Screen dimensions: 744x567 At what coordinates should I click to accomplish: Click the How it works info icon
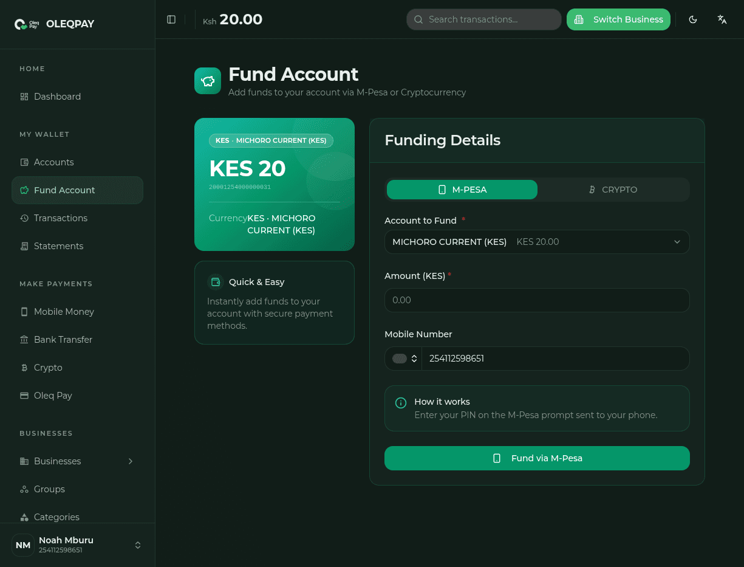pos(401,402)
